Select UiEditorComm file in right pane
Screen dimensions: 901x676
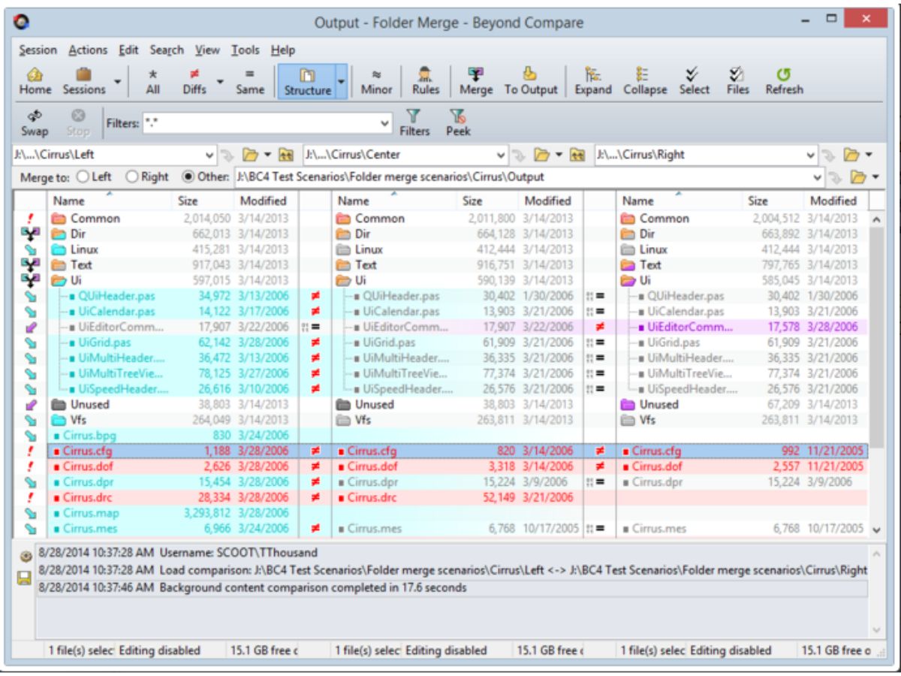click(x=742, y=327)
